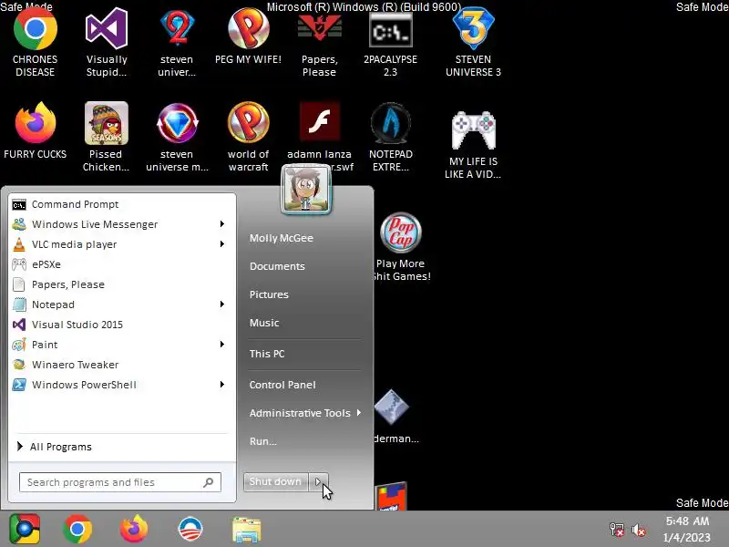Open Command Prompt from the Start menu
729x547 pixels.
pyautogui.click(x=122, y=204)
